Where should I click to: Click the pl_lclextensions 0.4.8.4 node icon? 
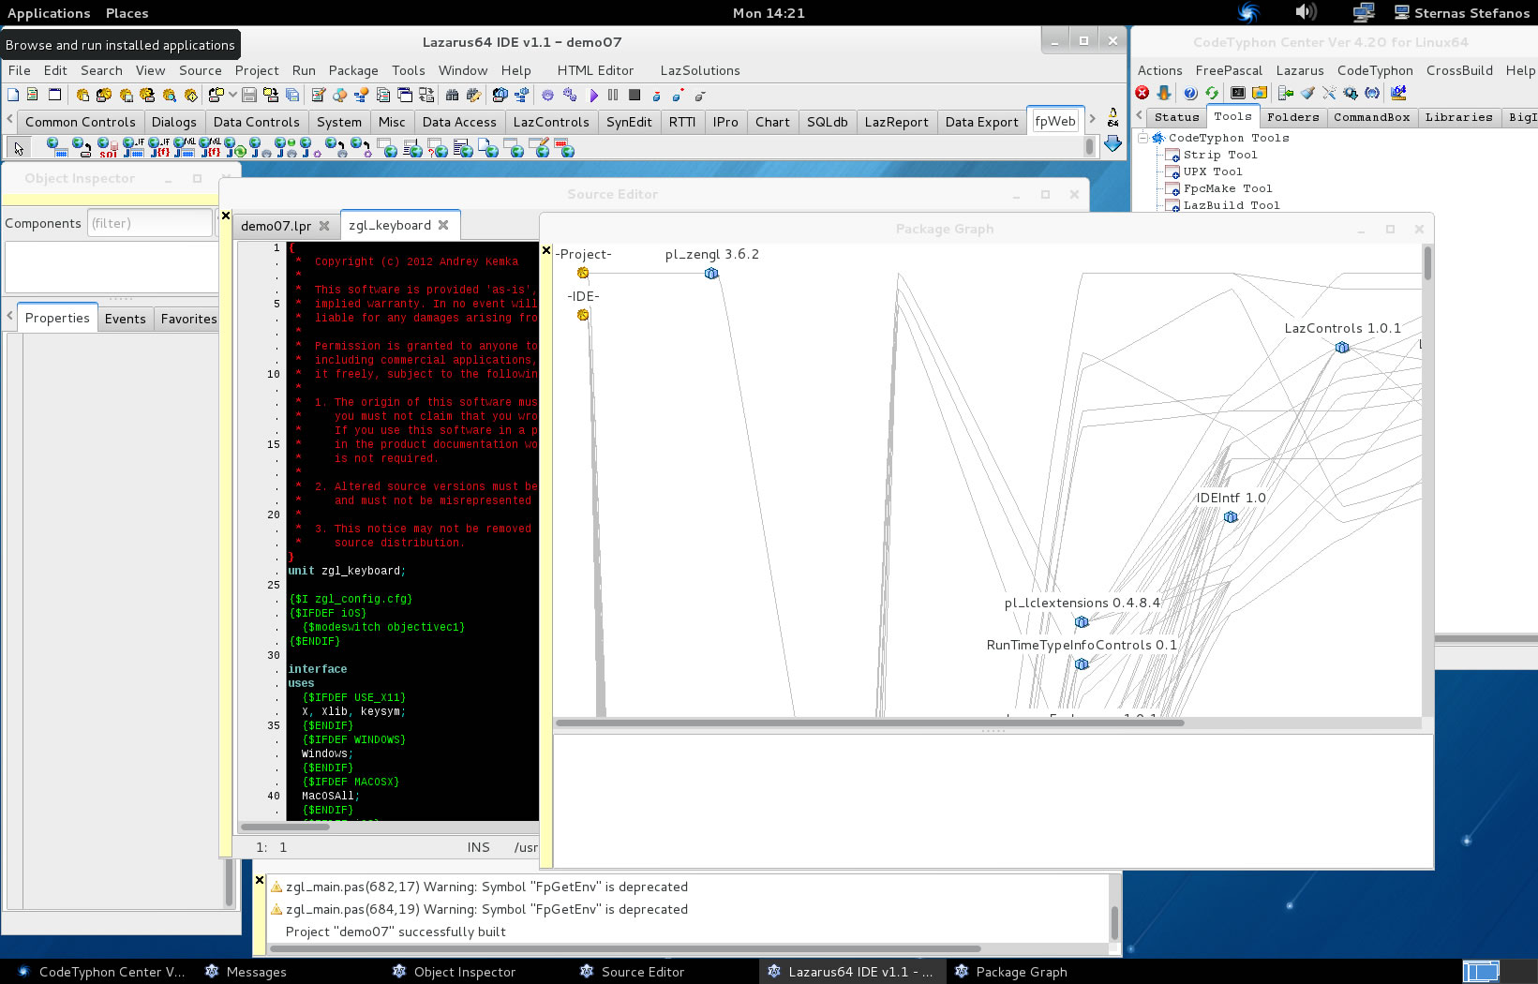pyautogui.click(x=1082, y=621)
